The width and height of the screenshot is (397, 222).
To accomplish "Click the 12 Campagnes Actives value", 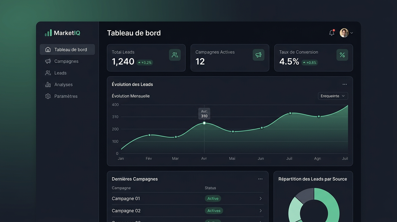I will point(200,62).
